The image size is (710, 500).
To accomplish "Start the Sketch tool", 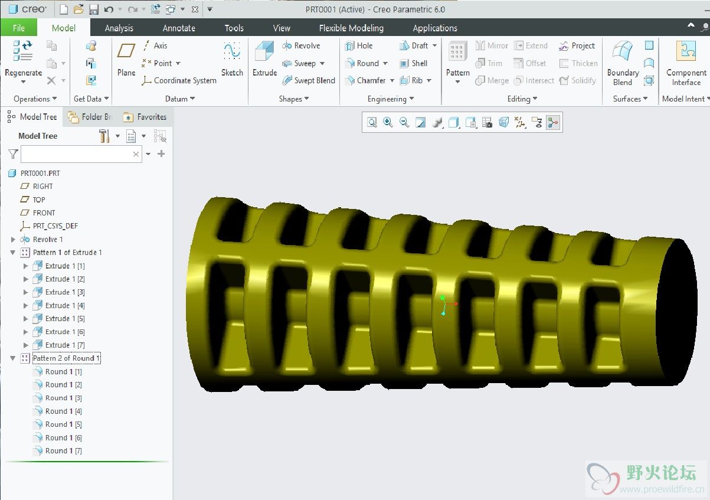I will pos(232,59).
